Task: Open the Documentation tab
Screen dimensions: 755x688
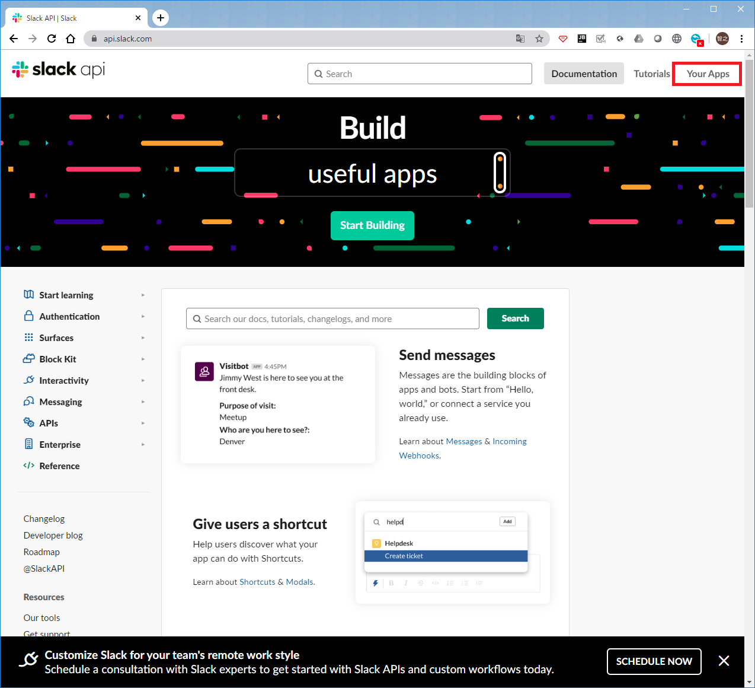Action: [584, 74]
